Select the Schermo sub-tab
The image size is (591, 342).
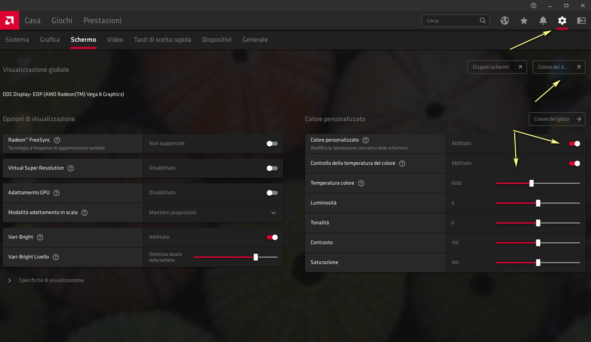tap(84, 40)
